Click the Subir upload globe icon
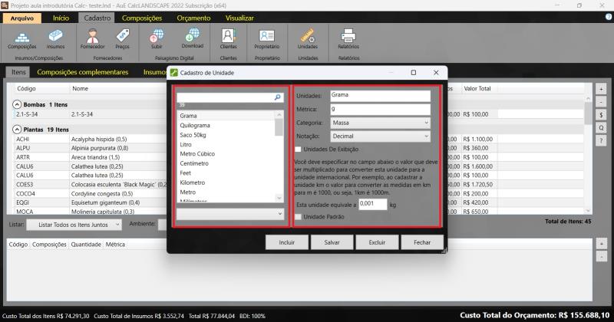This screenshot has height=322, width=614. 157,40
